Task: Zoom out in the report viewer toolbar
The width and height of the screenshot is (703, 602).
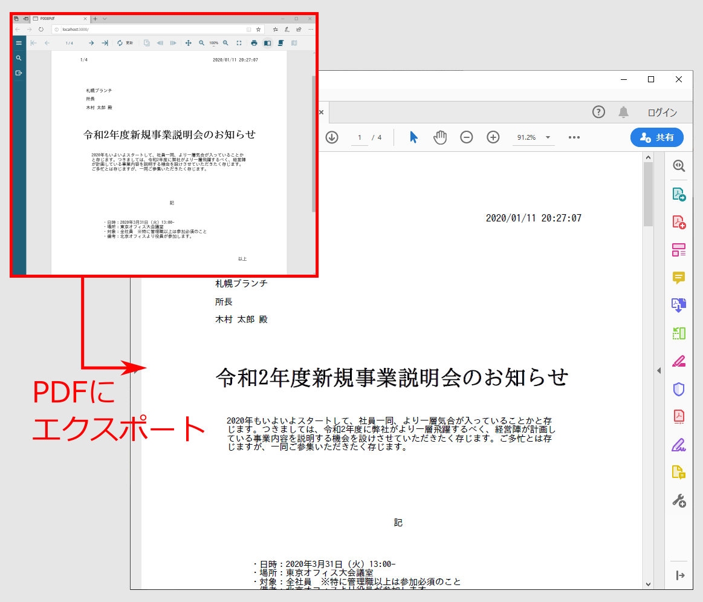Action: (202, 43)
